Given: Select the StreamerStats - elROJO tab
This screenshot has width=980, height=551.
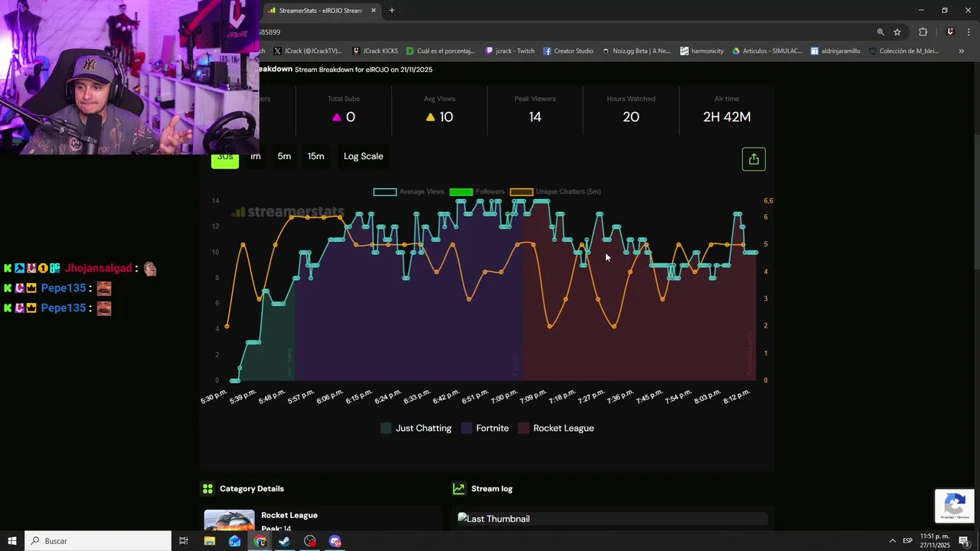Looking at the screenshot, I should pos(320,11).
